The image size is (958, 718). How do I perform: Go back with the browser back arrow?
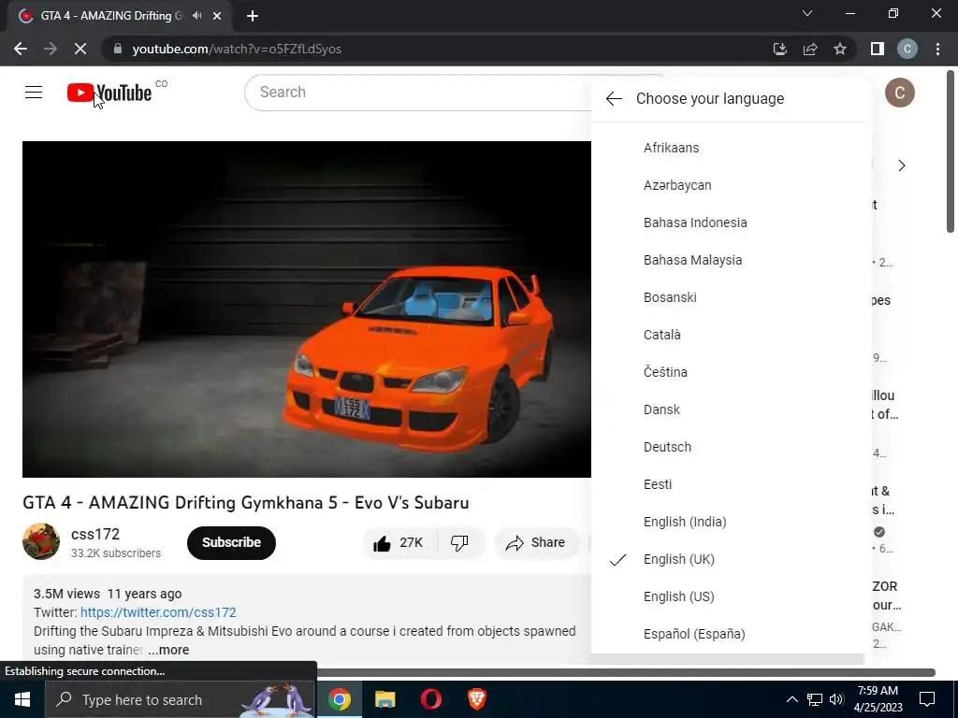pyautogui.click(x=21, y=49)
